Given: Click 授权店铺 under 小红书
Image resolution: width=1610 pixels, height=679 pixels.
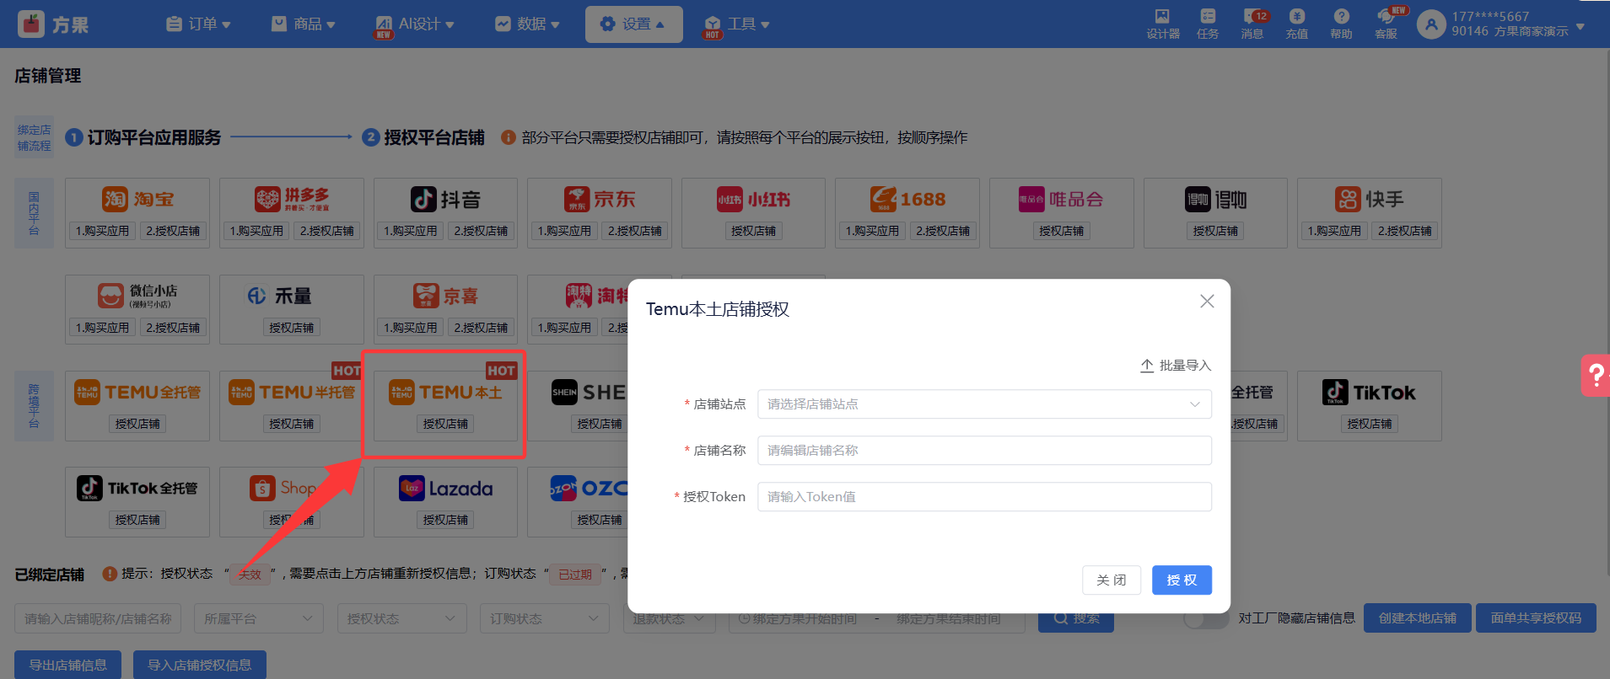Looking at the screenshot, I should tap(754, 231).
